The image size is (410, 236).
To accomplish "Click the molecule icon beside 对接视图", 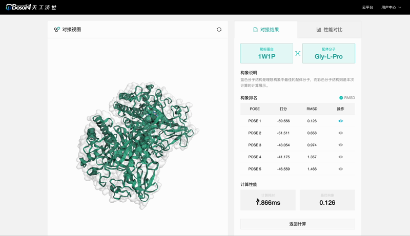I will [x=57, y=30].
